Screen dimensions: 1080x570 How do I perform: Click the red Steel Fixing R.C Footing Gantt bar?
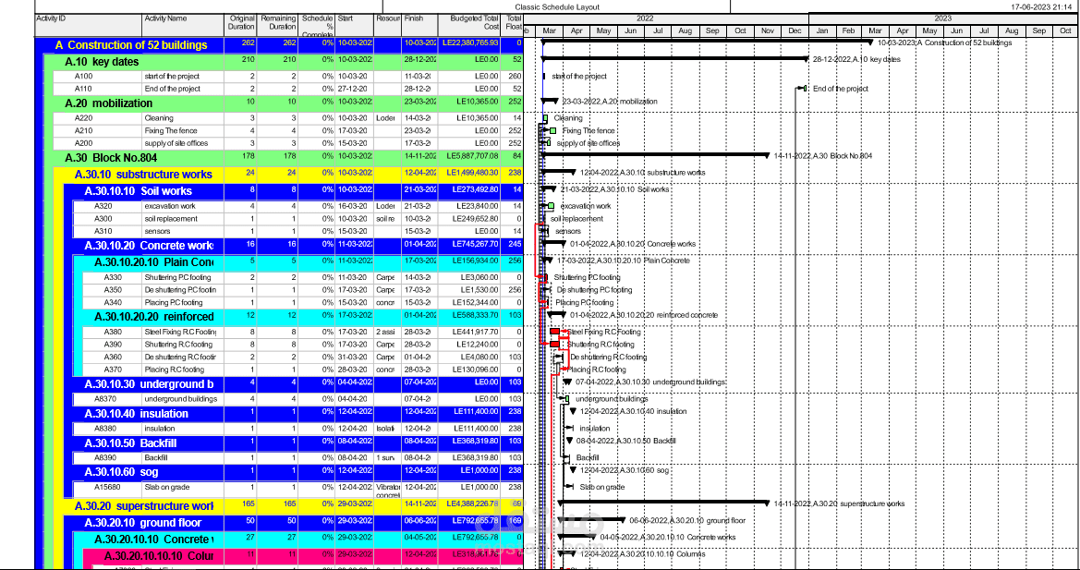pyautogui.click(x=554, y=332)
